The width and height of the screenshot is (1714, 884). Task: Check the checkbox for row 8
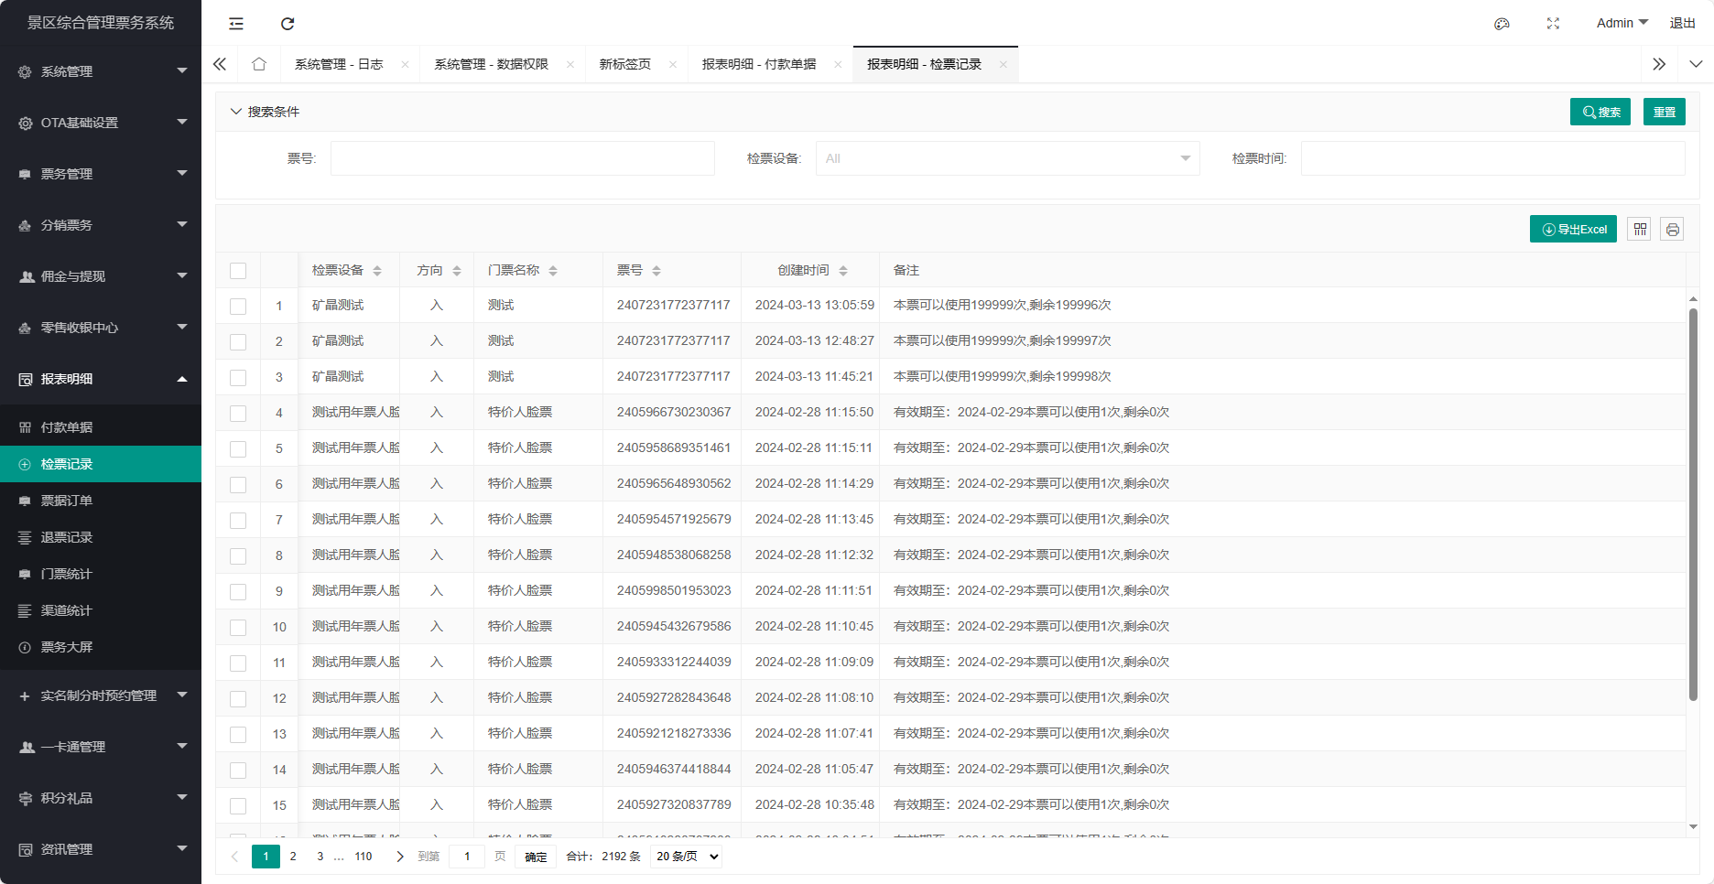[238, 556]
